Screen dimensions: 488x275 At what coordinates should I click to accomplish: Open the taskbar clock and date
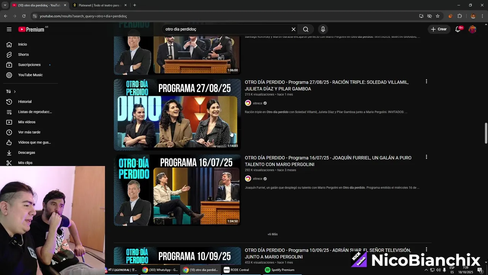[x=466, y=270]
